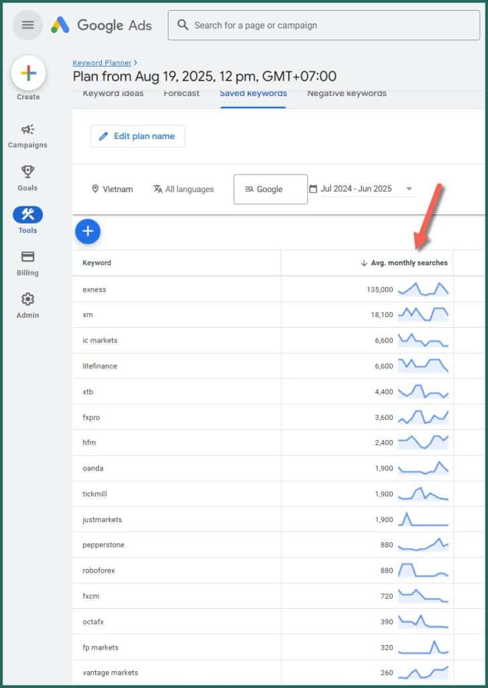
Task: Click the Create plus button
Action: pyautogui.click(x=28, y=73)
